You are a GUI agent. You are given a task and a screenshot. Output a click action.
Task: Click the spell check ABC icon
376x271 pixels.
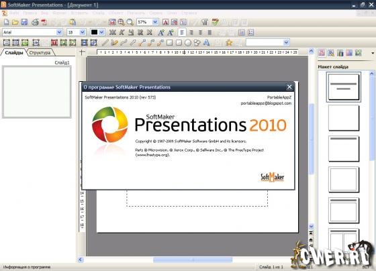click(215, 22)
